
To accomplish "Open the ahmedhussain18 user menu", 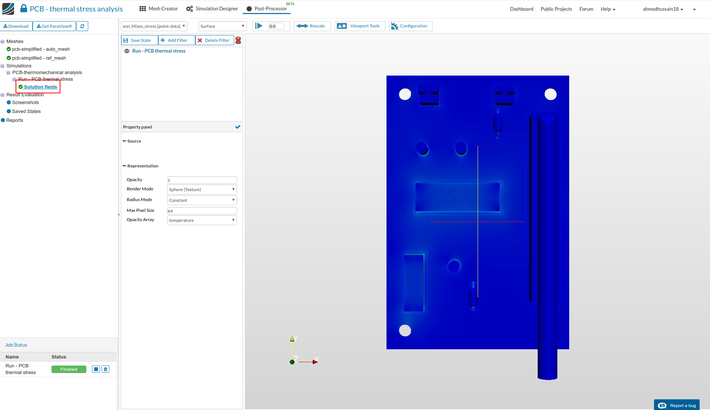I will pos(663,9).
